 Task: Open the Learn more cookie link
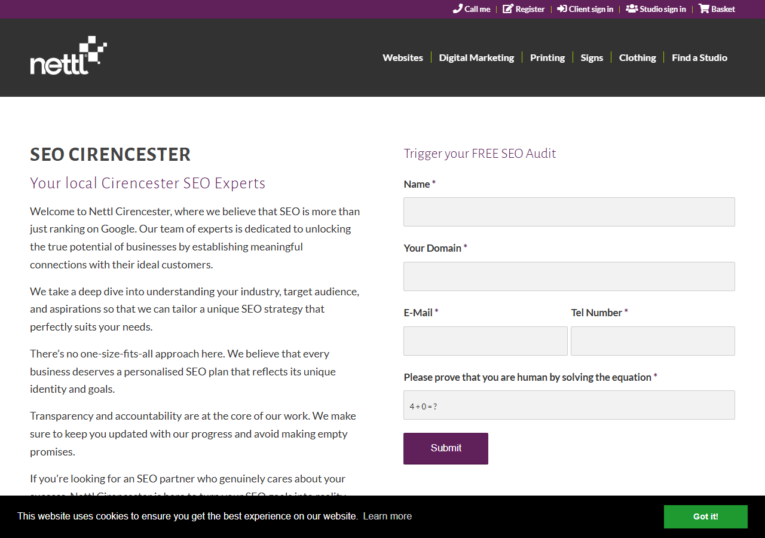click(x=387, y=516)
